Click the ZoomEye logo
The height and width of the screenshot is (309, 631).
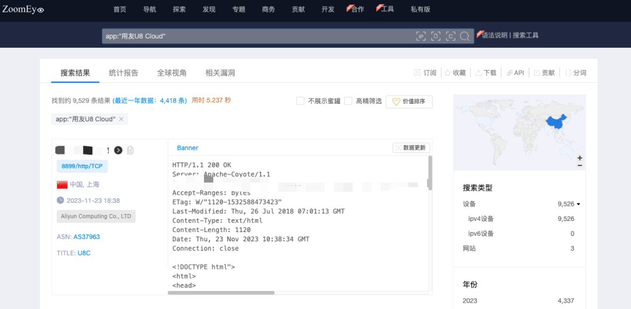23,10
